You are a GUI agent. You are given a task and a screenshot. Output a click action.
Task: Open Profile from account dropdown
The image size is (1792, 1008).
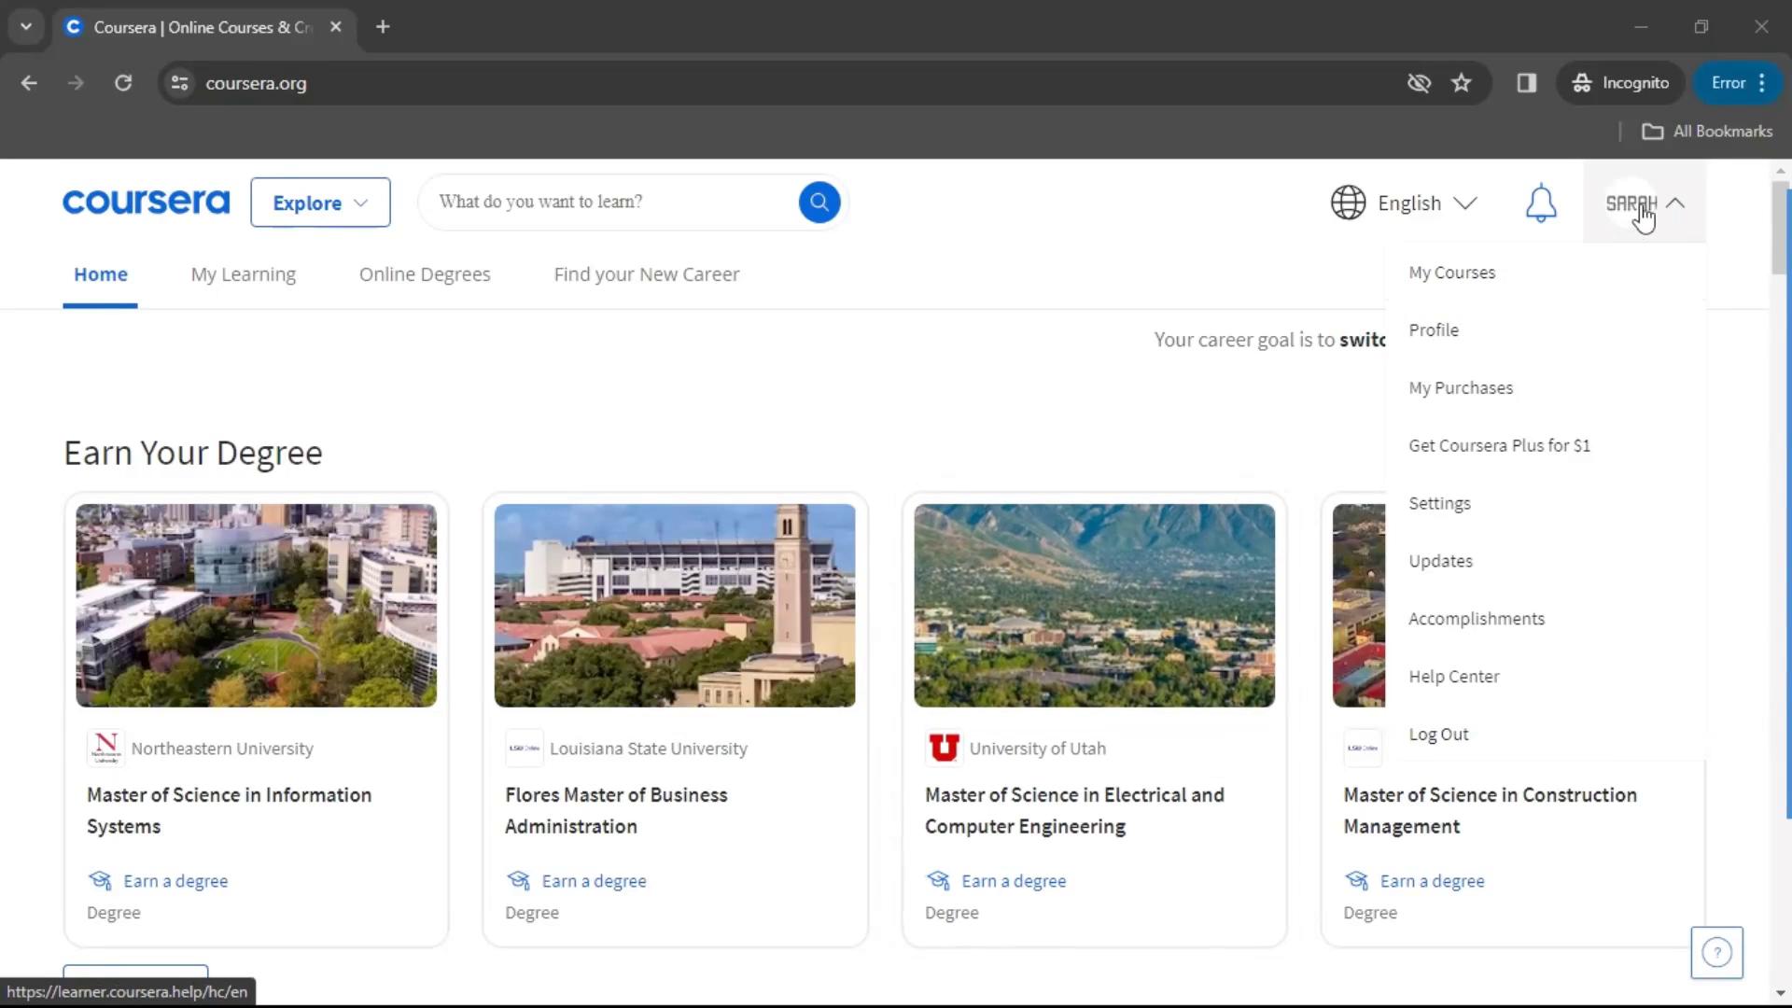click(1434, 329)
